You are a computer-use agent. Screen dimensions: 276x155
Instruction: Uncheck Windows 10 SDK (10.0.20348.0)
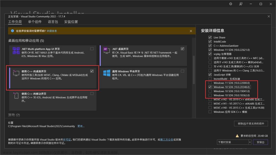(x=210, y=87)
